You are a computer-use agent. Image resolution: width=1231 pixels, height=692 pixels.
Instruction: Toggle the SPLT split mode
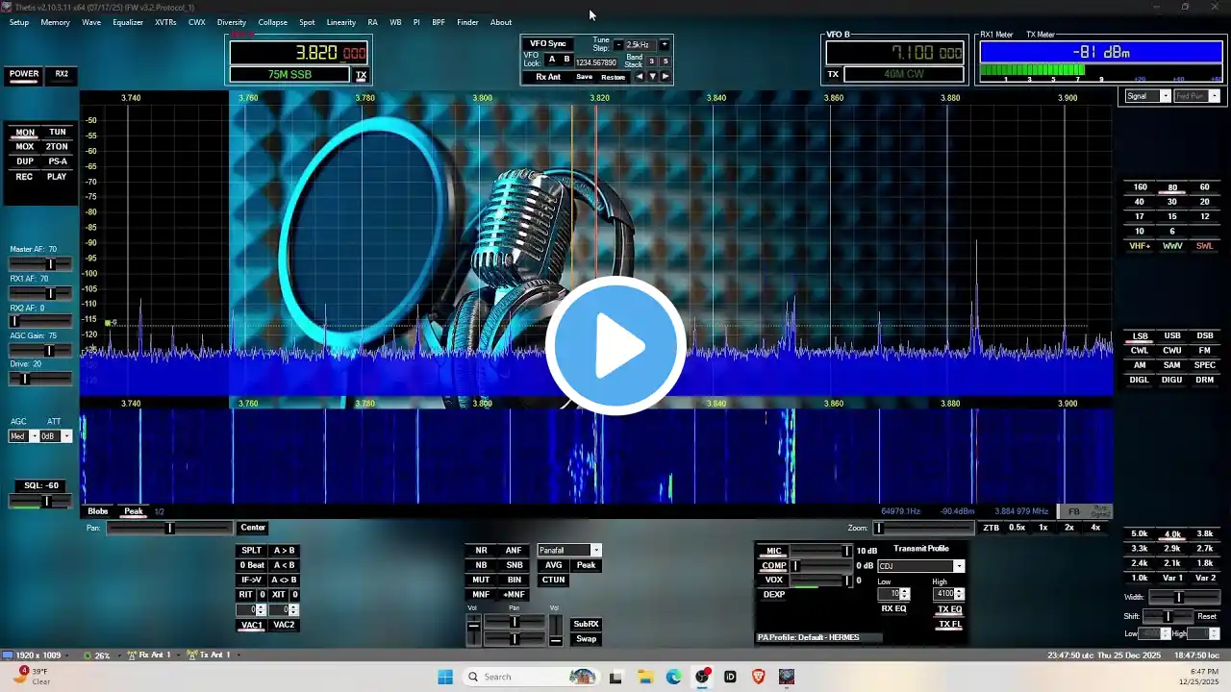(x=251, y=551)
